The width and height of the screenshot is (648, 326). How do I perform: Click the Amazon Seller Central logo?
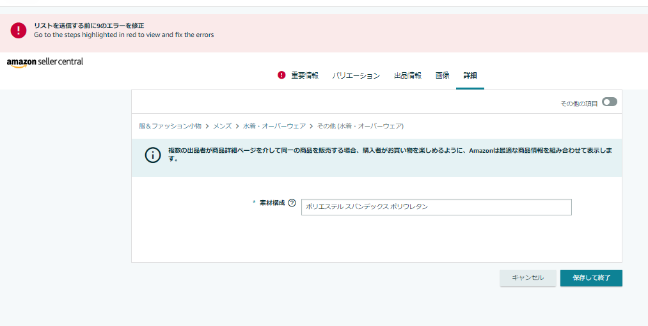pyautogui.click(x=45, y=63)
